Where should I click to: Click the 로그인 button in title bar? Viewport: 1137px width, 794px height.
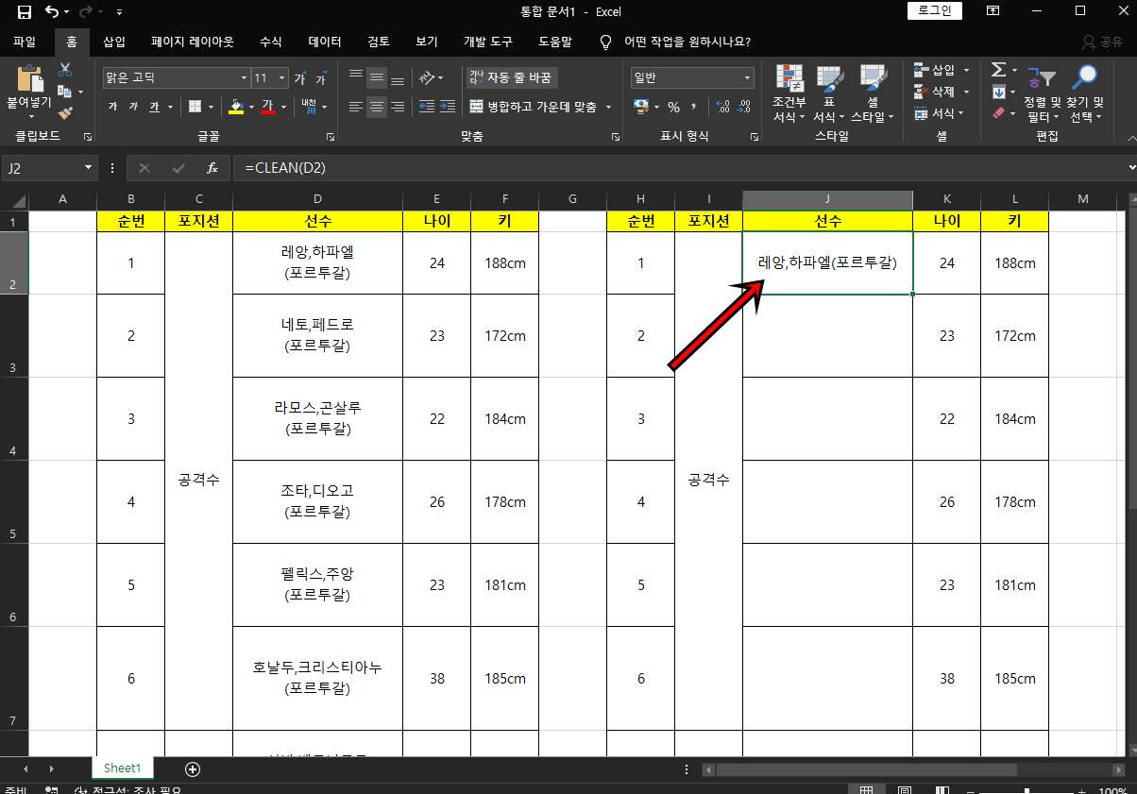tap(935, 11)
